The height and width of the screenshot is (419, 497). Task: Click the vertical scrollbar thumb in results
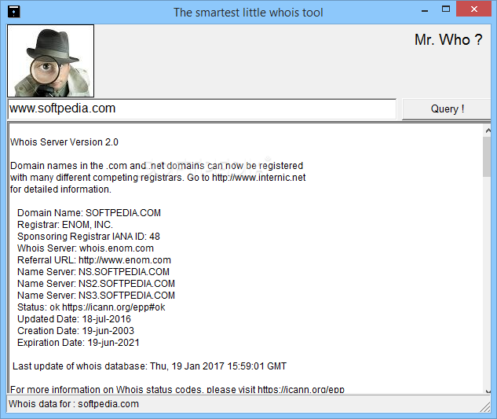click(x=487, y=156)
